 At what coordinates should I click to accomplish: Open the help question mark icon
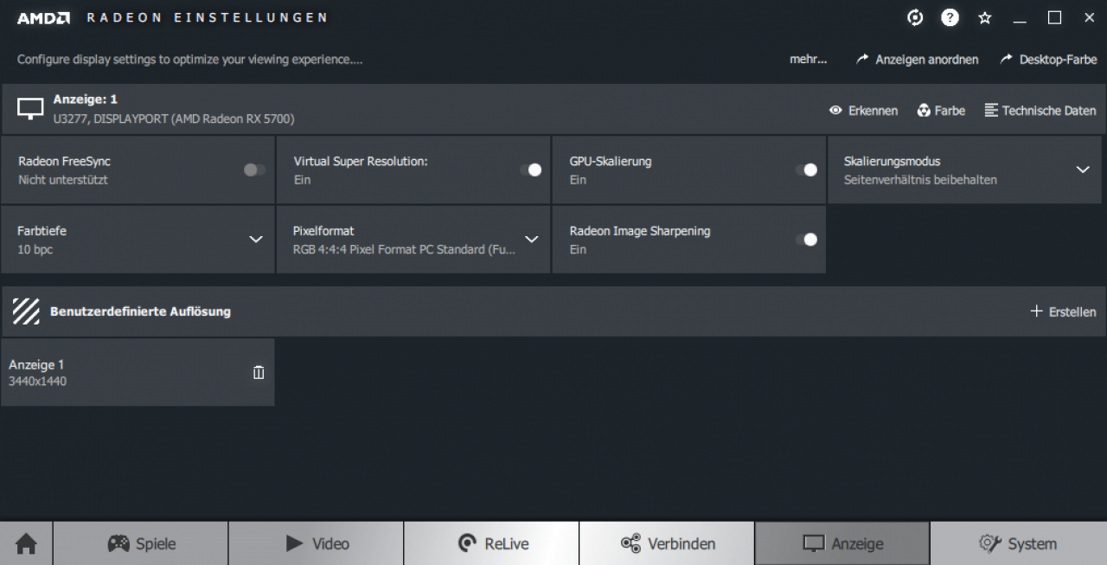[950, 17]
